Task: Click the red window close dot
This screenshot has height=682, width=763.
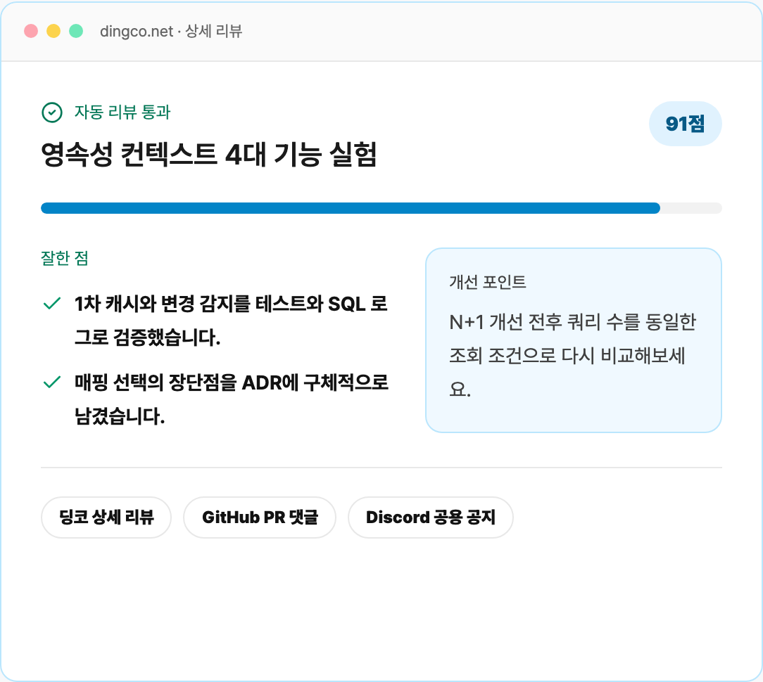Action: click(31, 31)
